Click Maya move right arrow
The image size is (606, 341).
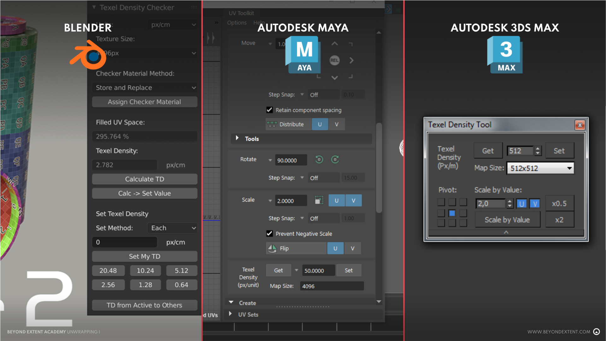point(351,60)
